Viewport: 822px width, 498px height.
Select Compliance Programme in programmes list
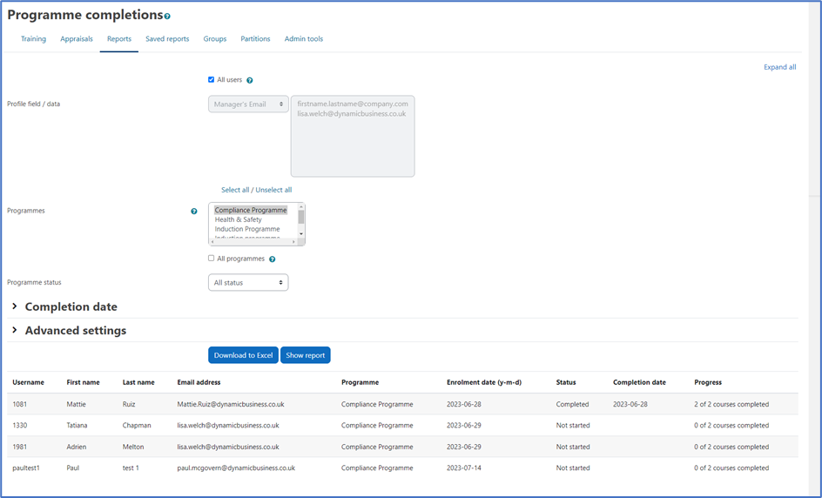coord(251,210)
